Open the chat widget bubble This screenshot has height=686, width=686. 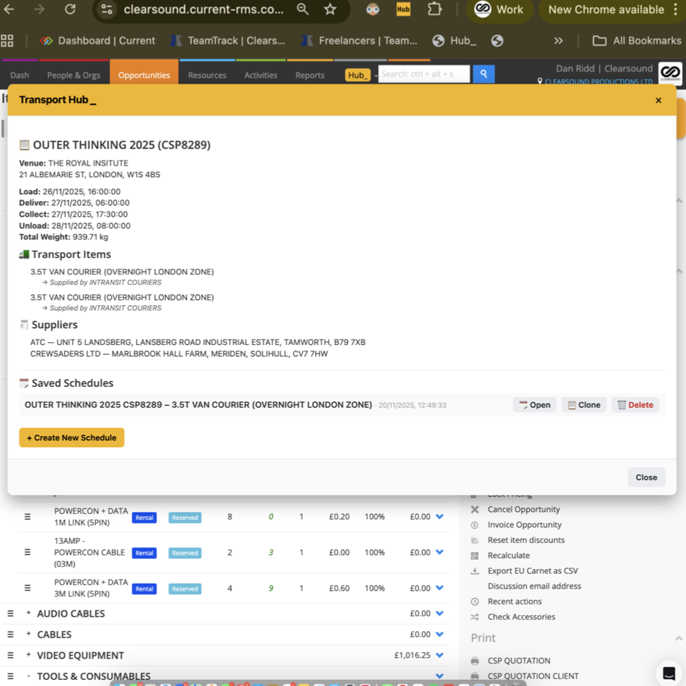click(669, 673)
